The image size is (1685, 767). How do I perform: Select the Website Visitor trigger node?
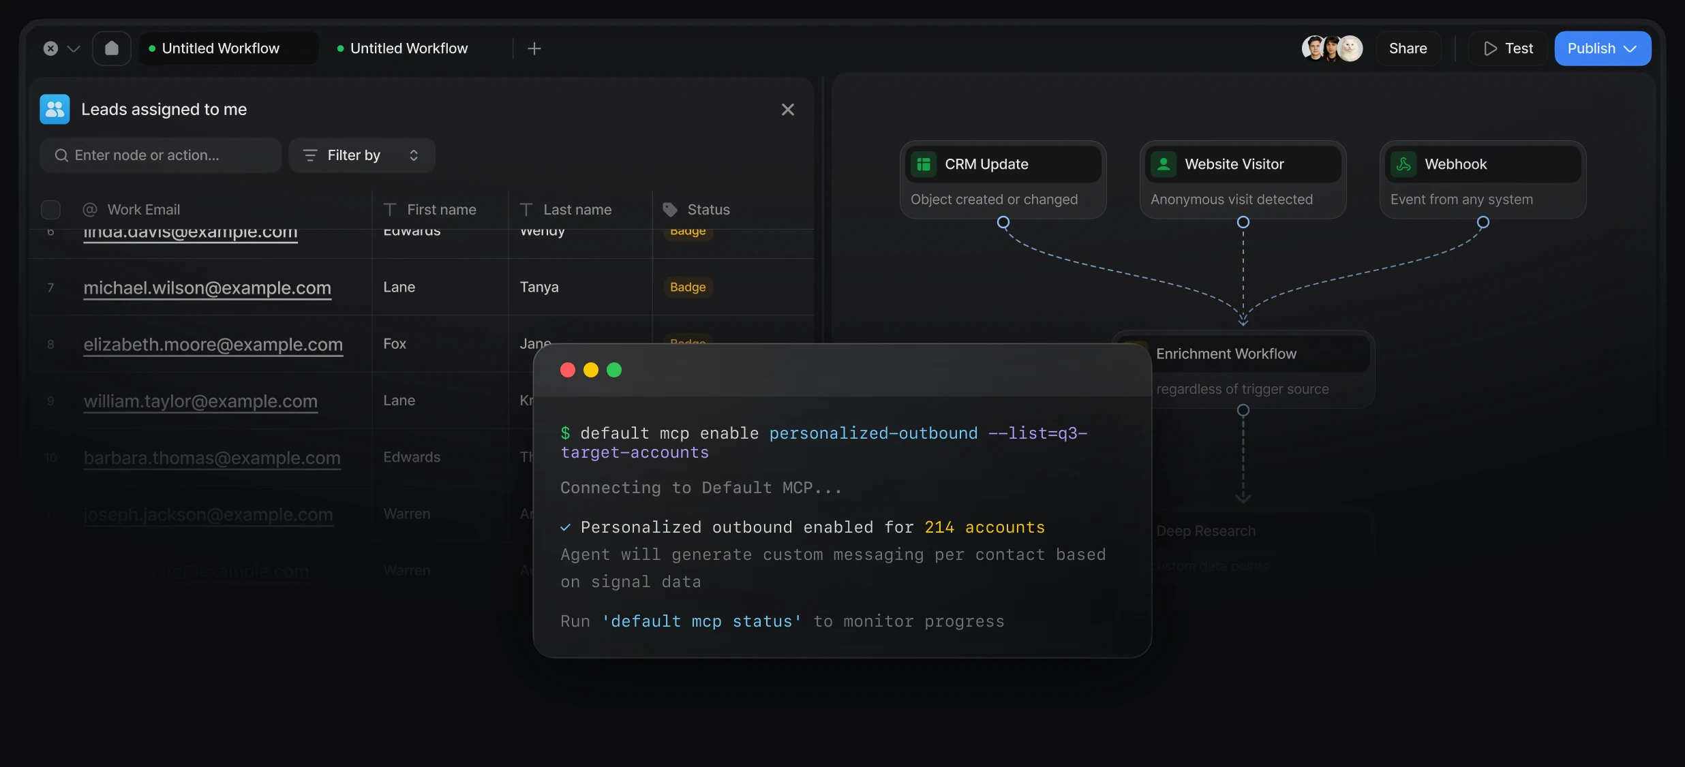point(1243,180)
